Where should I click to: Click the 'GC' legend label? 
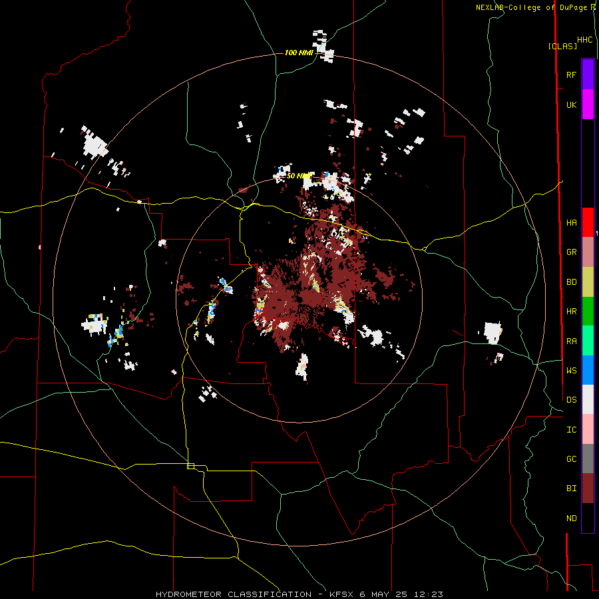(571, 459)
